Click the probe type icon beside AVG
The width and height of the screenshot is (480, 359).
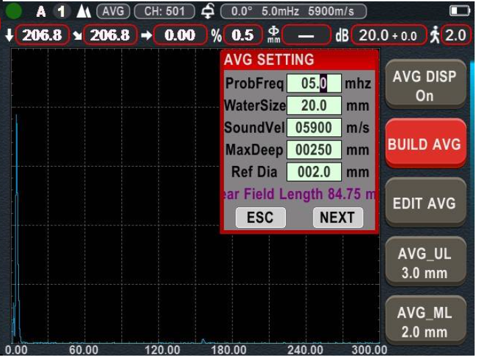pos(84,11)
